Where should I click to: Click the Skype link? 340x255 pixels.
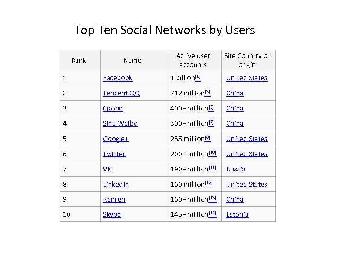112,214
